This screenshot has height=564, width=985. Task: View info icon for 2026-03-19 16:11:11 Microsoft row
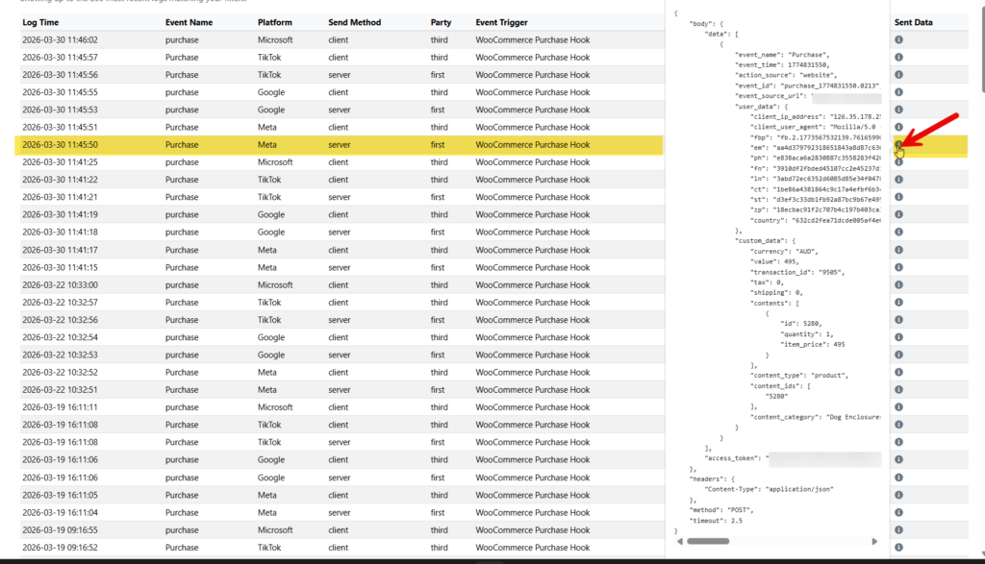(x=898, y=407)
